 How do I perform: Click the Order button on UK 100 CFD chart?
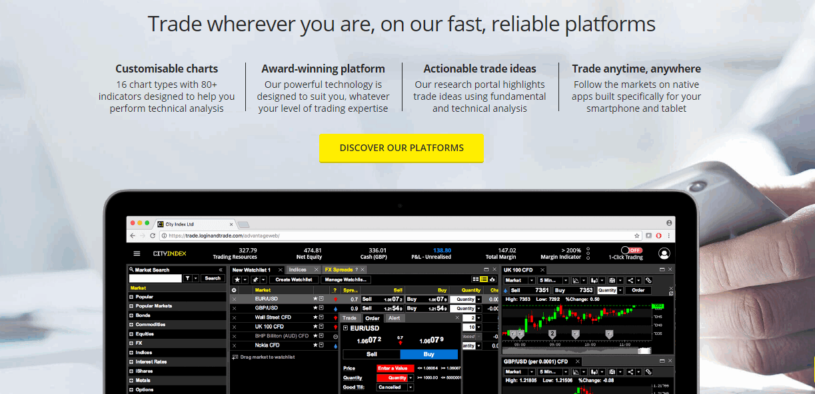(x=638, y=290)
